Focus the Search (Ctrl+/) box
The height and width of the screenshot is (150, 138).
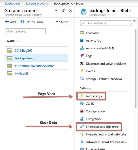coord(106,23)
